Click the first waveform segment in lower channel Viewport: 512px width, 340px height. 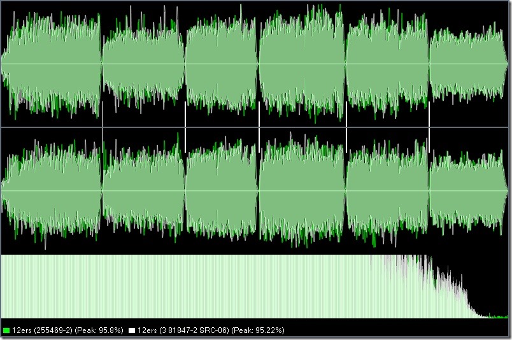[x=52, y=191]
